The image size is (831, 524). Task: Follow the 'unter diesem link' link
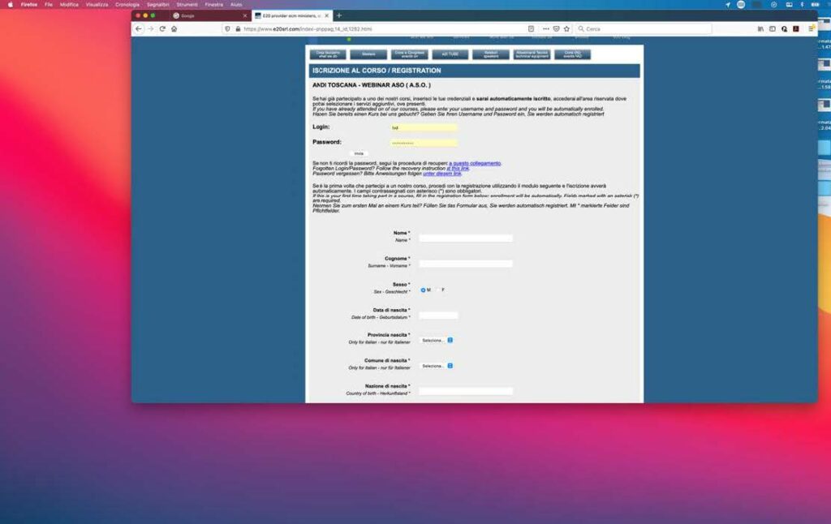[x=442, y=174]
